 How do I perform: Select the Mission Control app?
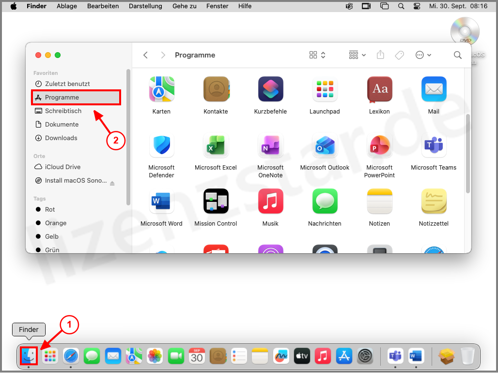pos(216,201)
